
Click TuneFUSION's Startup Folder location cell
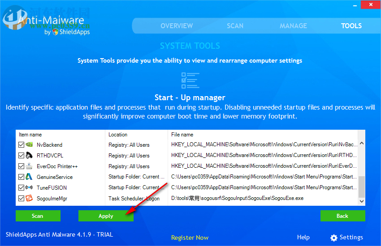pyautogui.click(x=136, y=187)
